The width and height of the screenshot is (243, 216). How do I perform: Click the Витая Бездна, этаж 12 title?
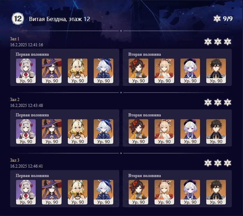pos(59,19)
